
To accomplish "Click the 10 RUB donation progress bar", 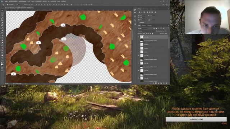I will coord(196,119).
